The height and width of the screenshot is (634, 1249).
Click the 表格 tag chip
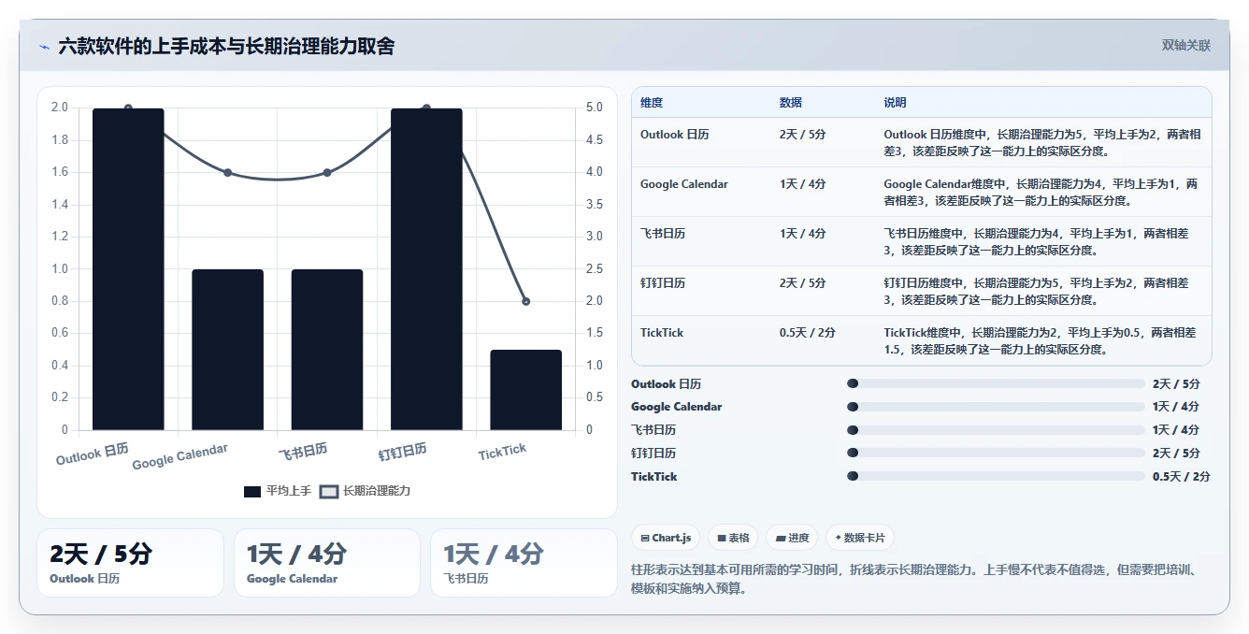point(734,538)
